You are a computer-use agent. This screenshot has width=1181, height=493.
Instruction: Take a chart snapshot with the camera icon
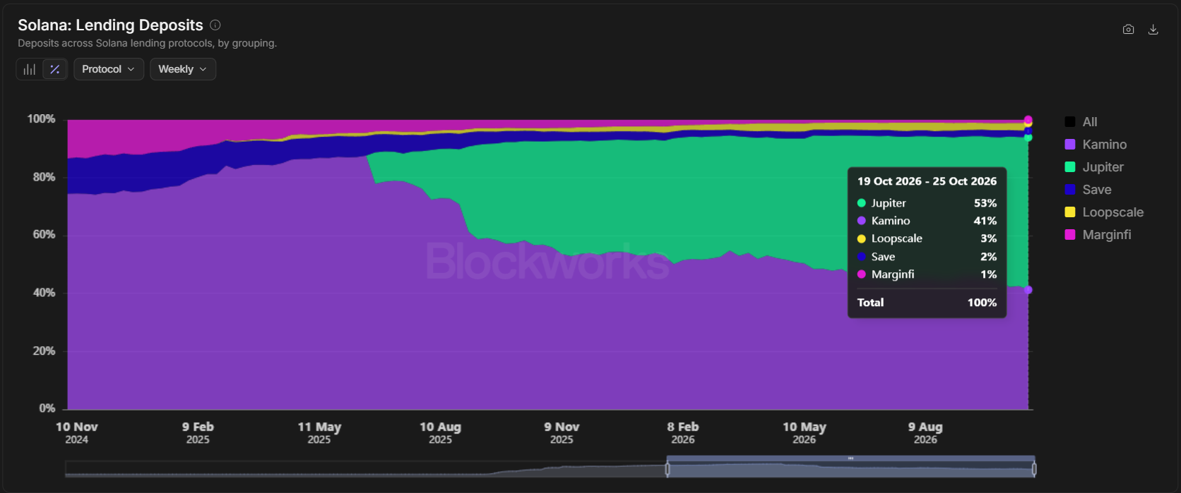tap(1128, 30)
